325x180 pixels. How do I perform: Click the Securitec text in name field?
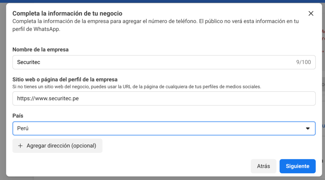coord(29,62)
